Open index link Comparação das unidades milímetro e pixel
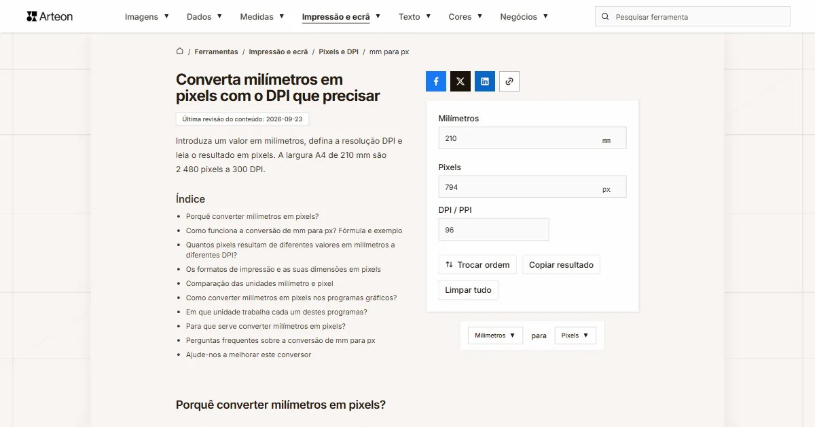This screenshot has height=427, width=815. click(259, 283)
